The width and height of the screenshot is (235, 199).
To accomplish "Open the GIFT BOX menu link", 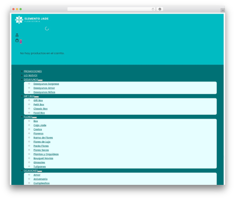I will point(29,96).
